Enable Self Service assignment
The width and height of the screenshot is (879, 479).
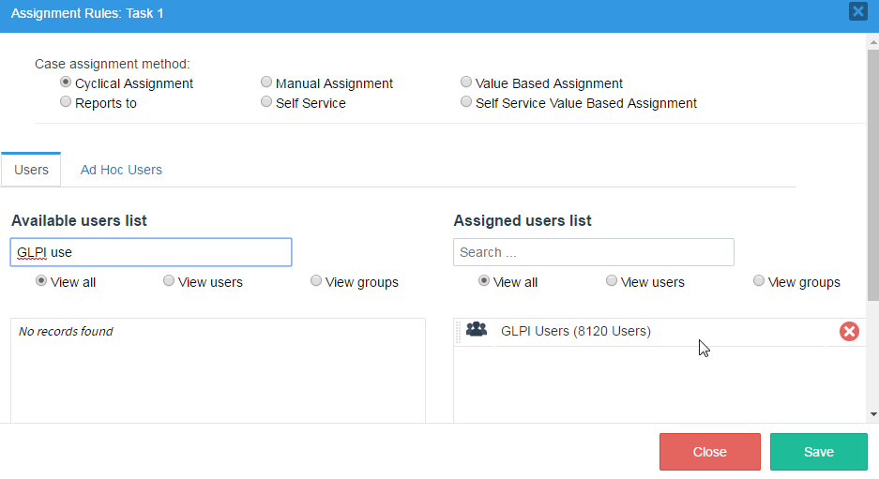266,102
